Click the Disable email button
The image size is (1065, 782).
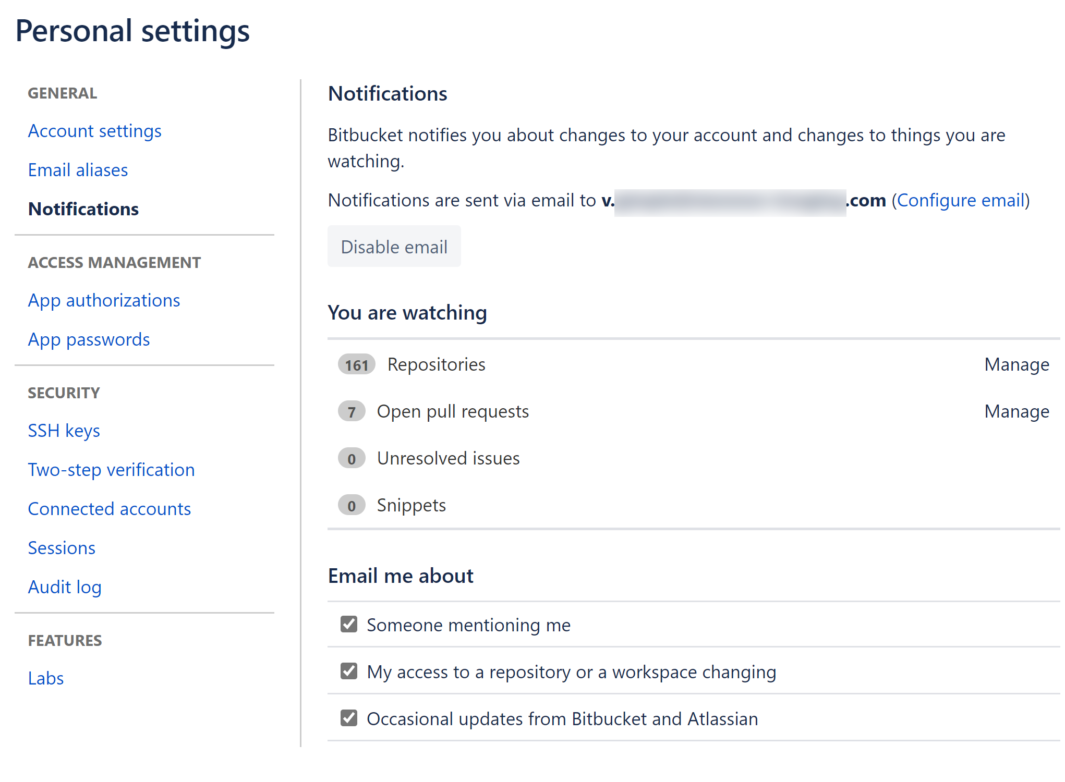pyautogui.click(x=394, y=247)
